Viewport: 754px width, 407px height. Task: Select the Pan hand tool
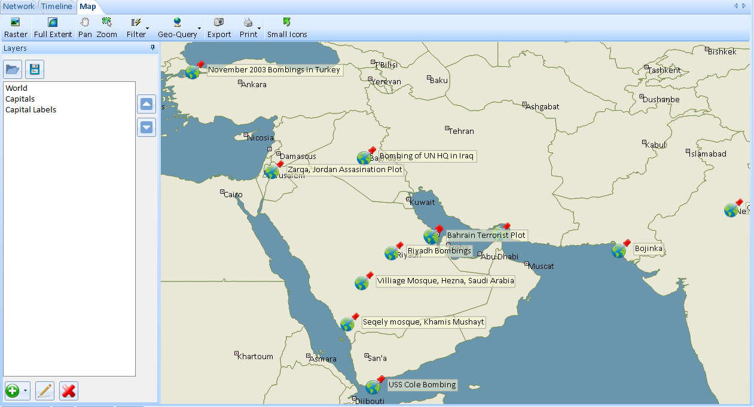[85, 27]
